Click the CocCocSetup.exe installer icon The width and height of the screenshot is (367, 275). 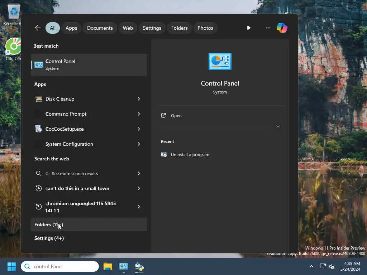coord(39,129)
